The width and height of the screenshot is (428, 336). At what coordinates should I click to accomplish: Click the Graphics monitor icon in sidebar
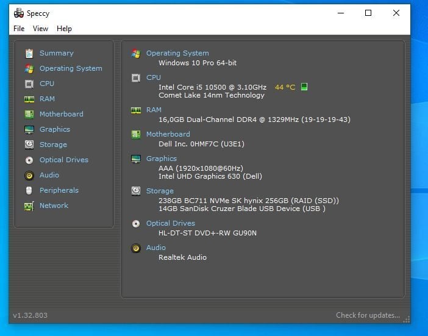(x=29, y=129)
